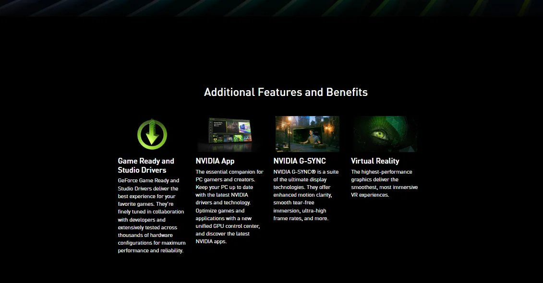Select the G-SYNC description paragraph text
Image resolution: width=543 pixels, height=283 pixels.
[x=307, y=195]
